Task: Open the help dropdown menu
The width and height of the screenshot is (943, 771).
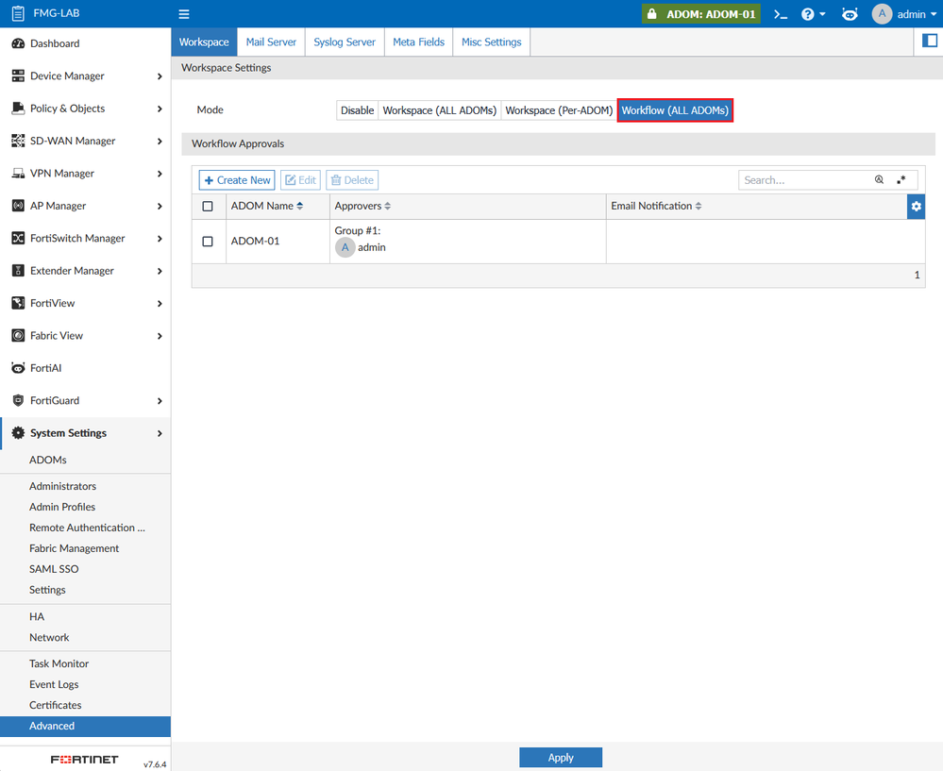Action: (x=813, y=14)
